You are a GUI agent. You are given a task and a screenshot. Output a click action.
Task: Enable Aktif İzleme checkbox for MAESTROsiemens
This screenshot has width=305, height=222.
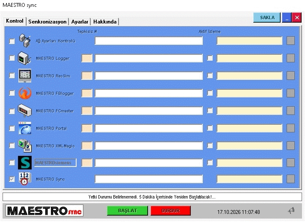tap(210, 162)
